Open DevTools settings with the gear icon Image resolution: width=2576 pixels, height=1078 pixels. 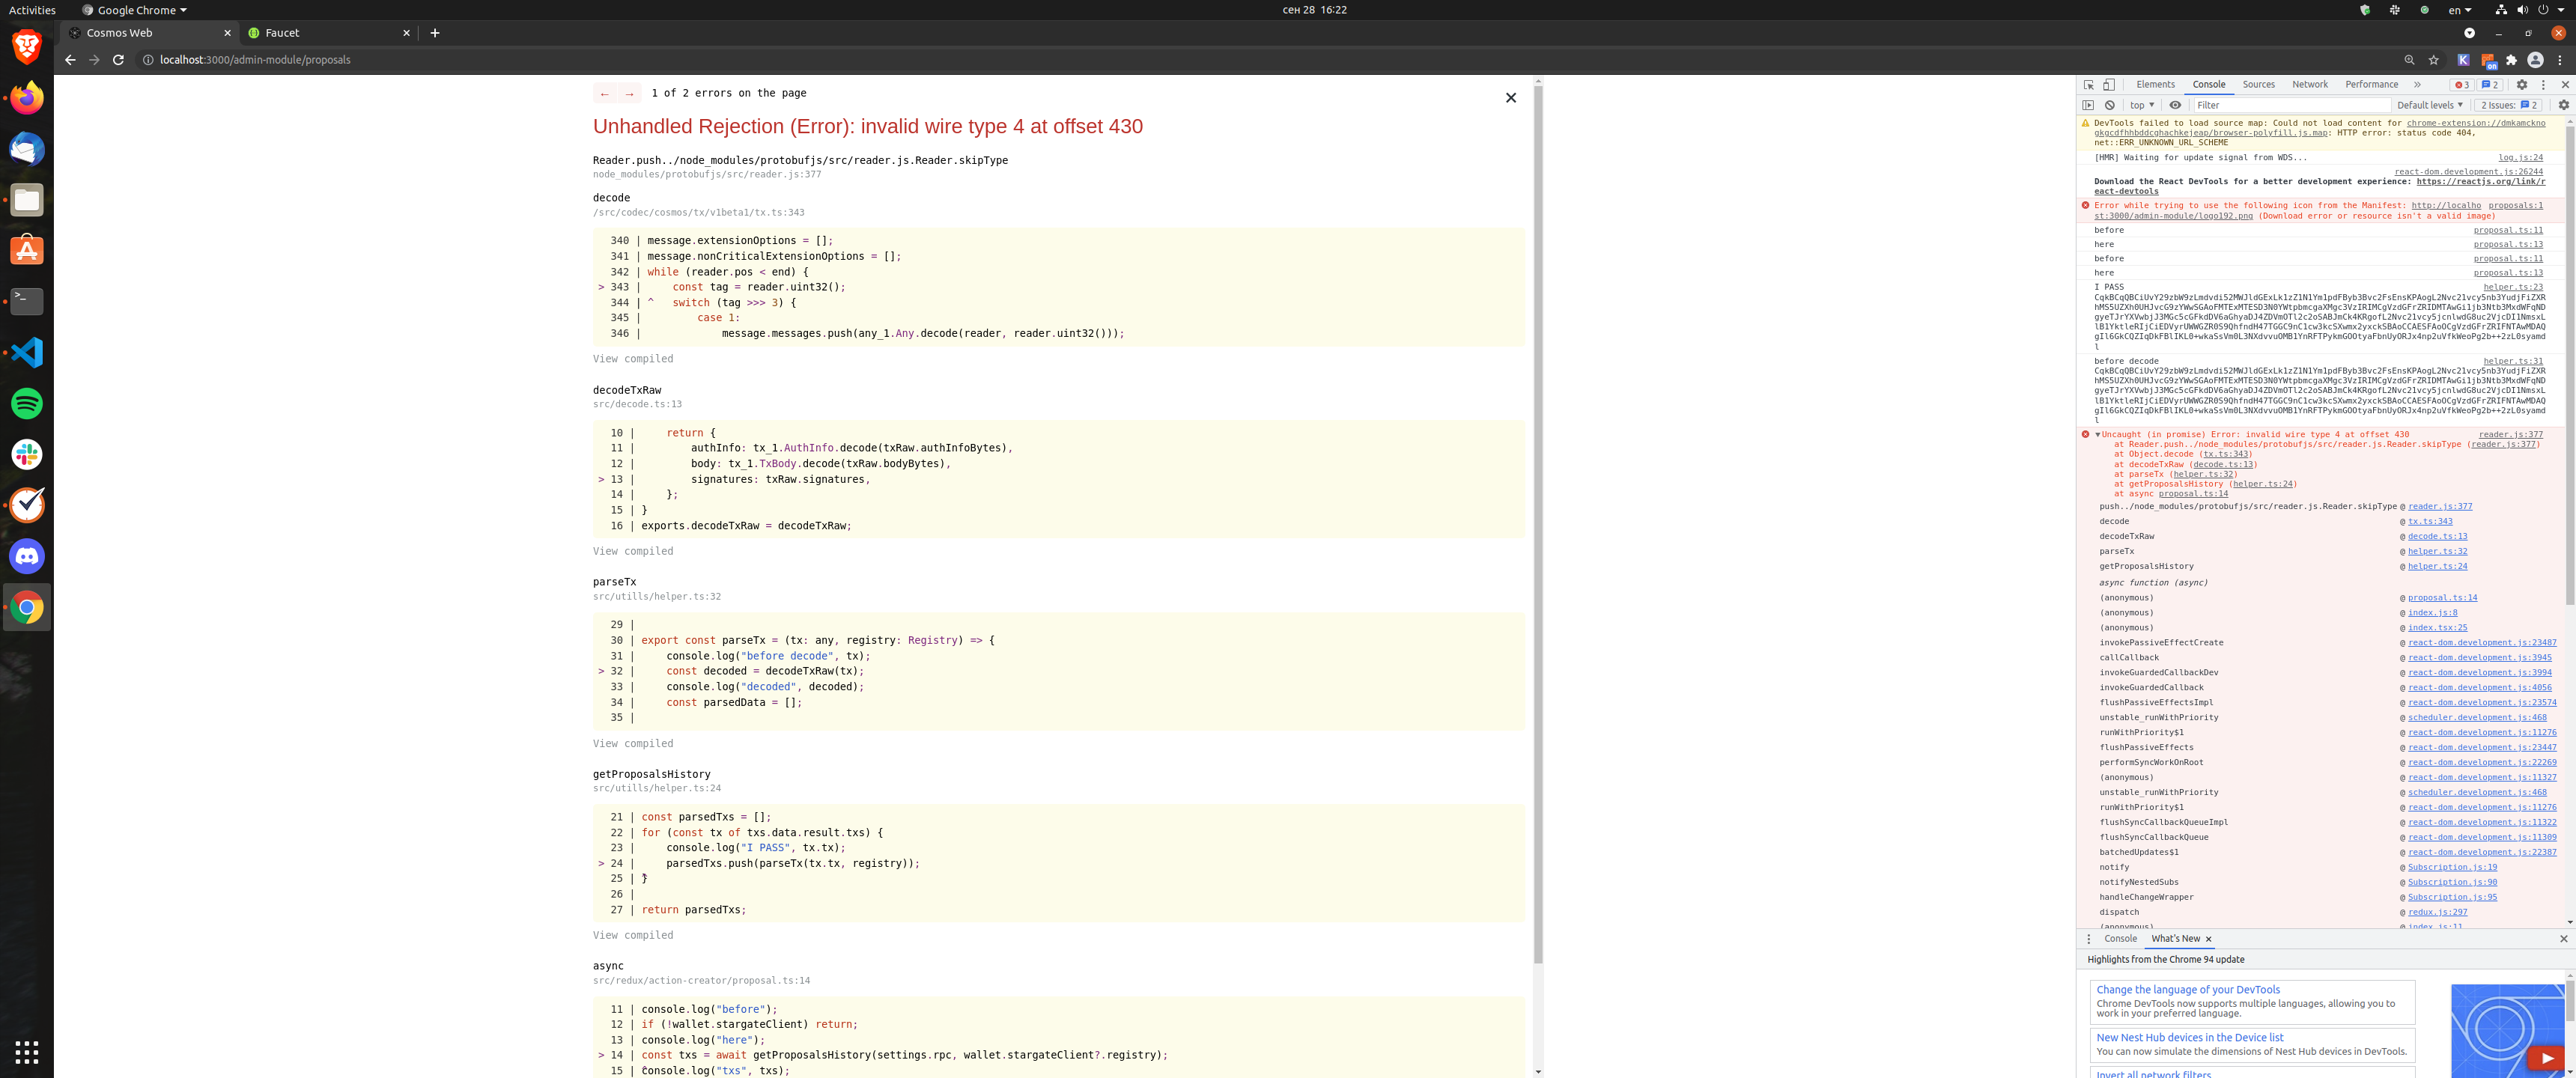coord(2523,85)
